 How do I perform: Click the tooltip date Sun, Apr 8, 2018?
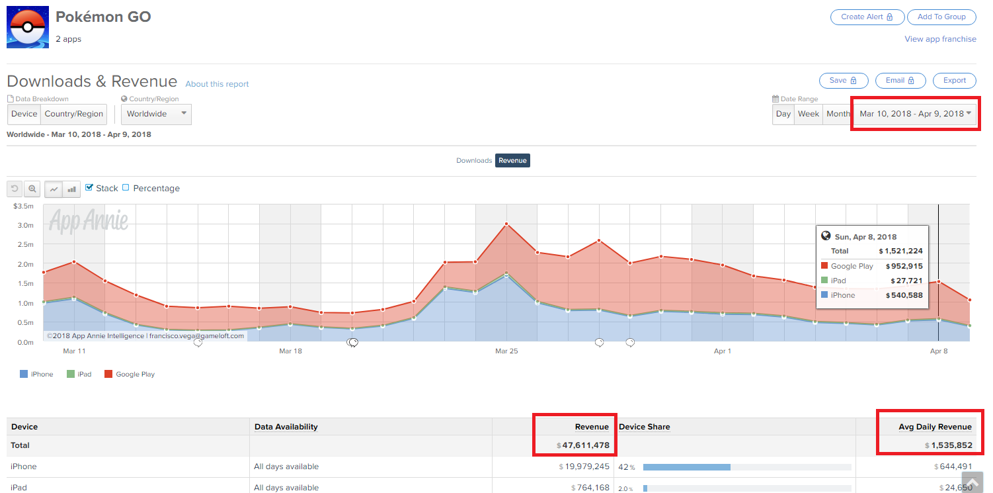(x=865, y=236)
